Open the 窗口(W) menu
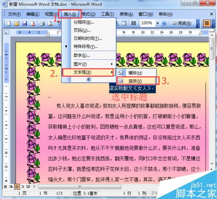The height and width of the screenshot is (199, 217). click(146, 14)
